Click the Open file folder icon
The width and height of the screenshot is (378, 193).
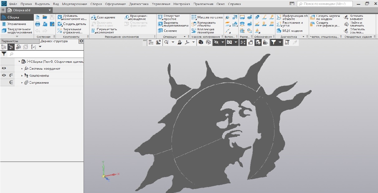[45, 17]
